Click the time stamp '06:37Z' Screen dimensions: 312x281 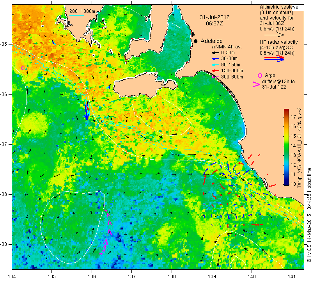214,23
